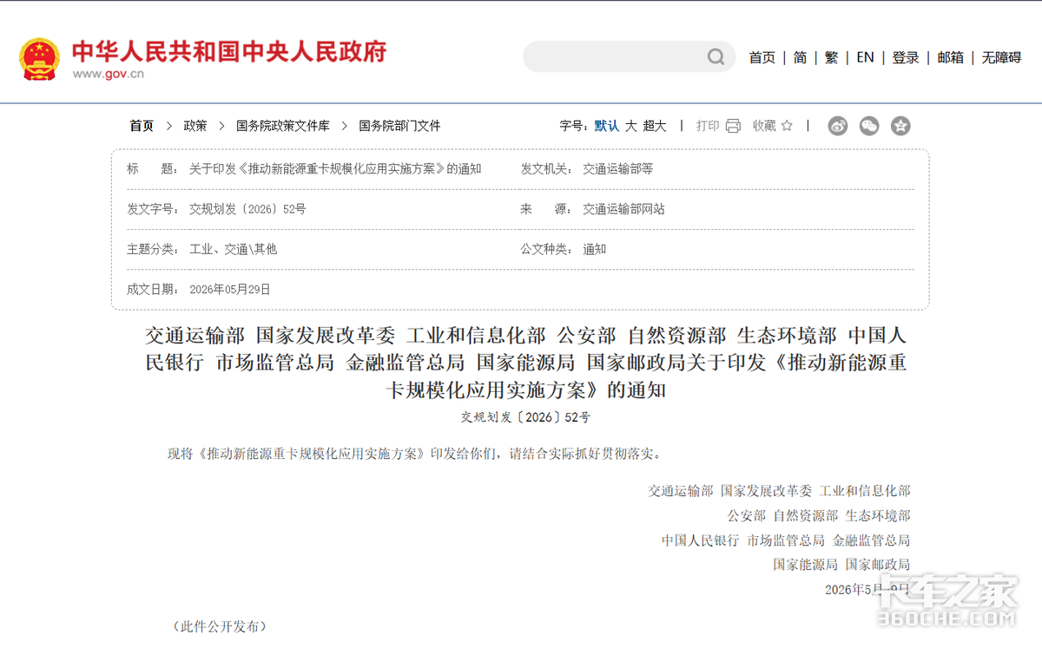Viewport: 1042px width, 648px height.
Task: Open 国务院政策文件库 breadcrumb link
Action: 283,126
